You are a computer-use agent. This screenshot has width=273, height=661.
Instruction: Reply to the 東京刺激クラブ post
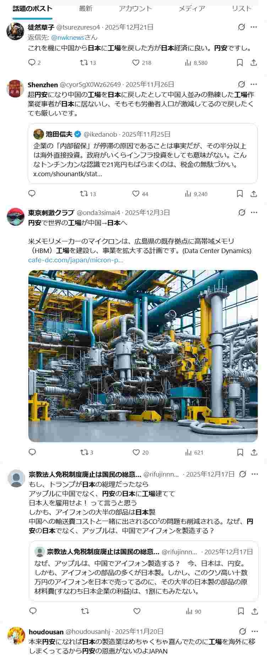point(32,452)
